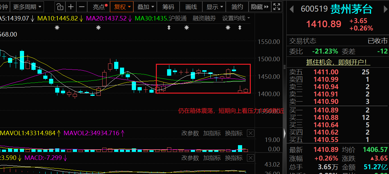Click the stock code 600519
This screenshot has width=389, height=174.
(314, 9)
